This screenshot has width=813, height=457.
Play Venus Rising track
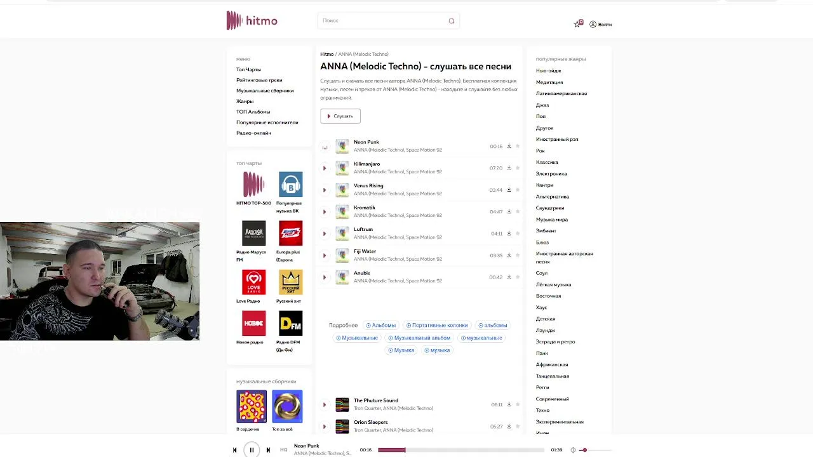tap(325, 190)
